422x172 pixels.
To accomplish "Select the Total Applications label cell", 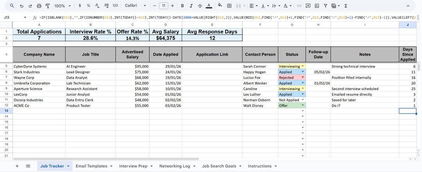I will (x=39, y=32).
